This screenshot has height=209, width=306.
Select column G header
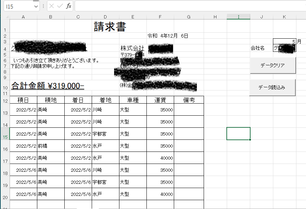(x=189, y=17)
